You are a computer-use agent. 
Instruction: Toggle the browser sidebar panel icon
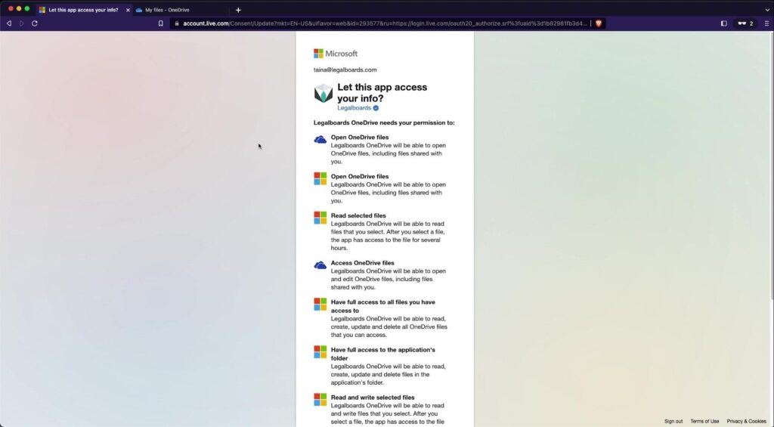[723, 23]
